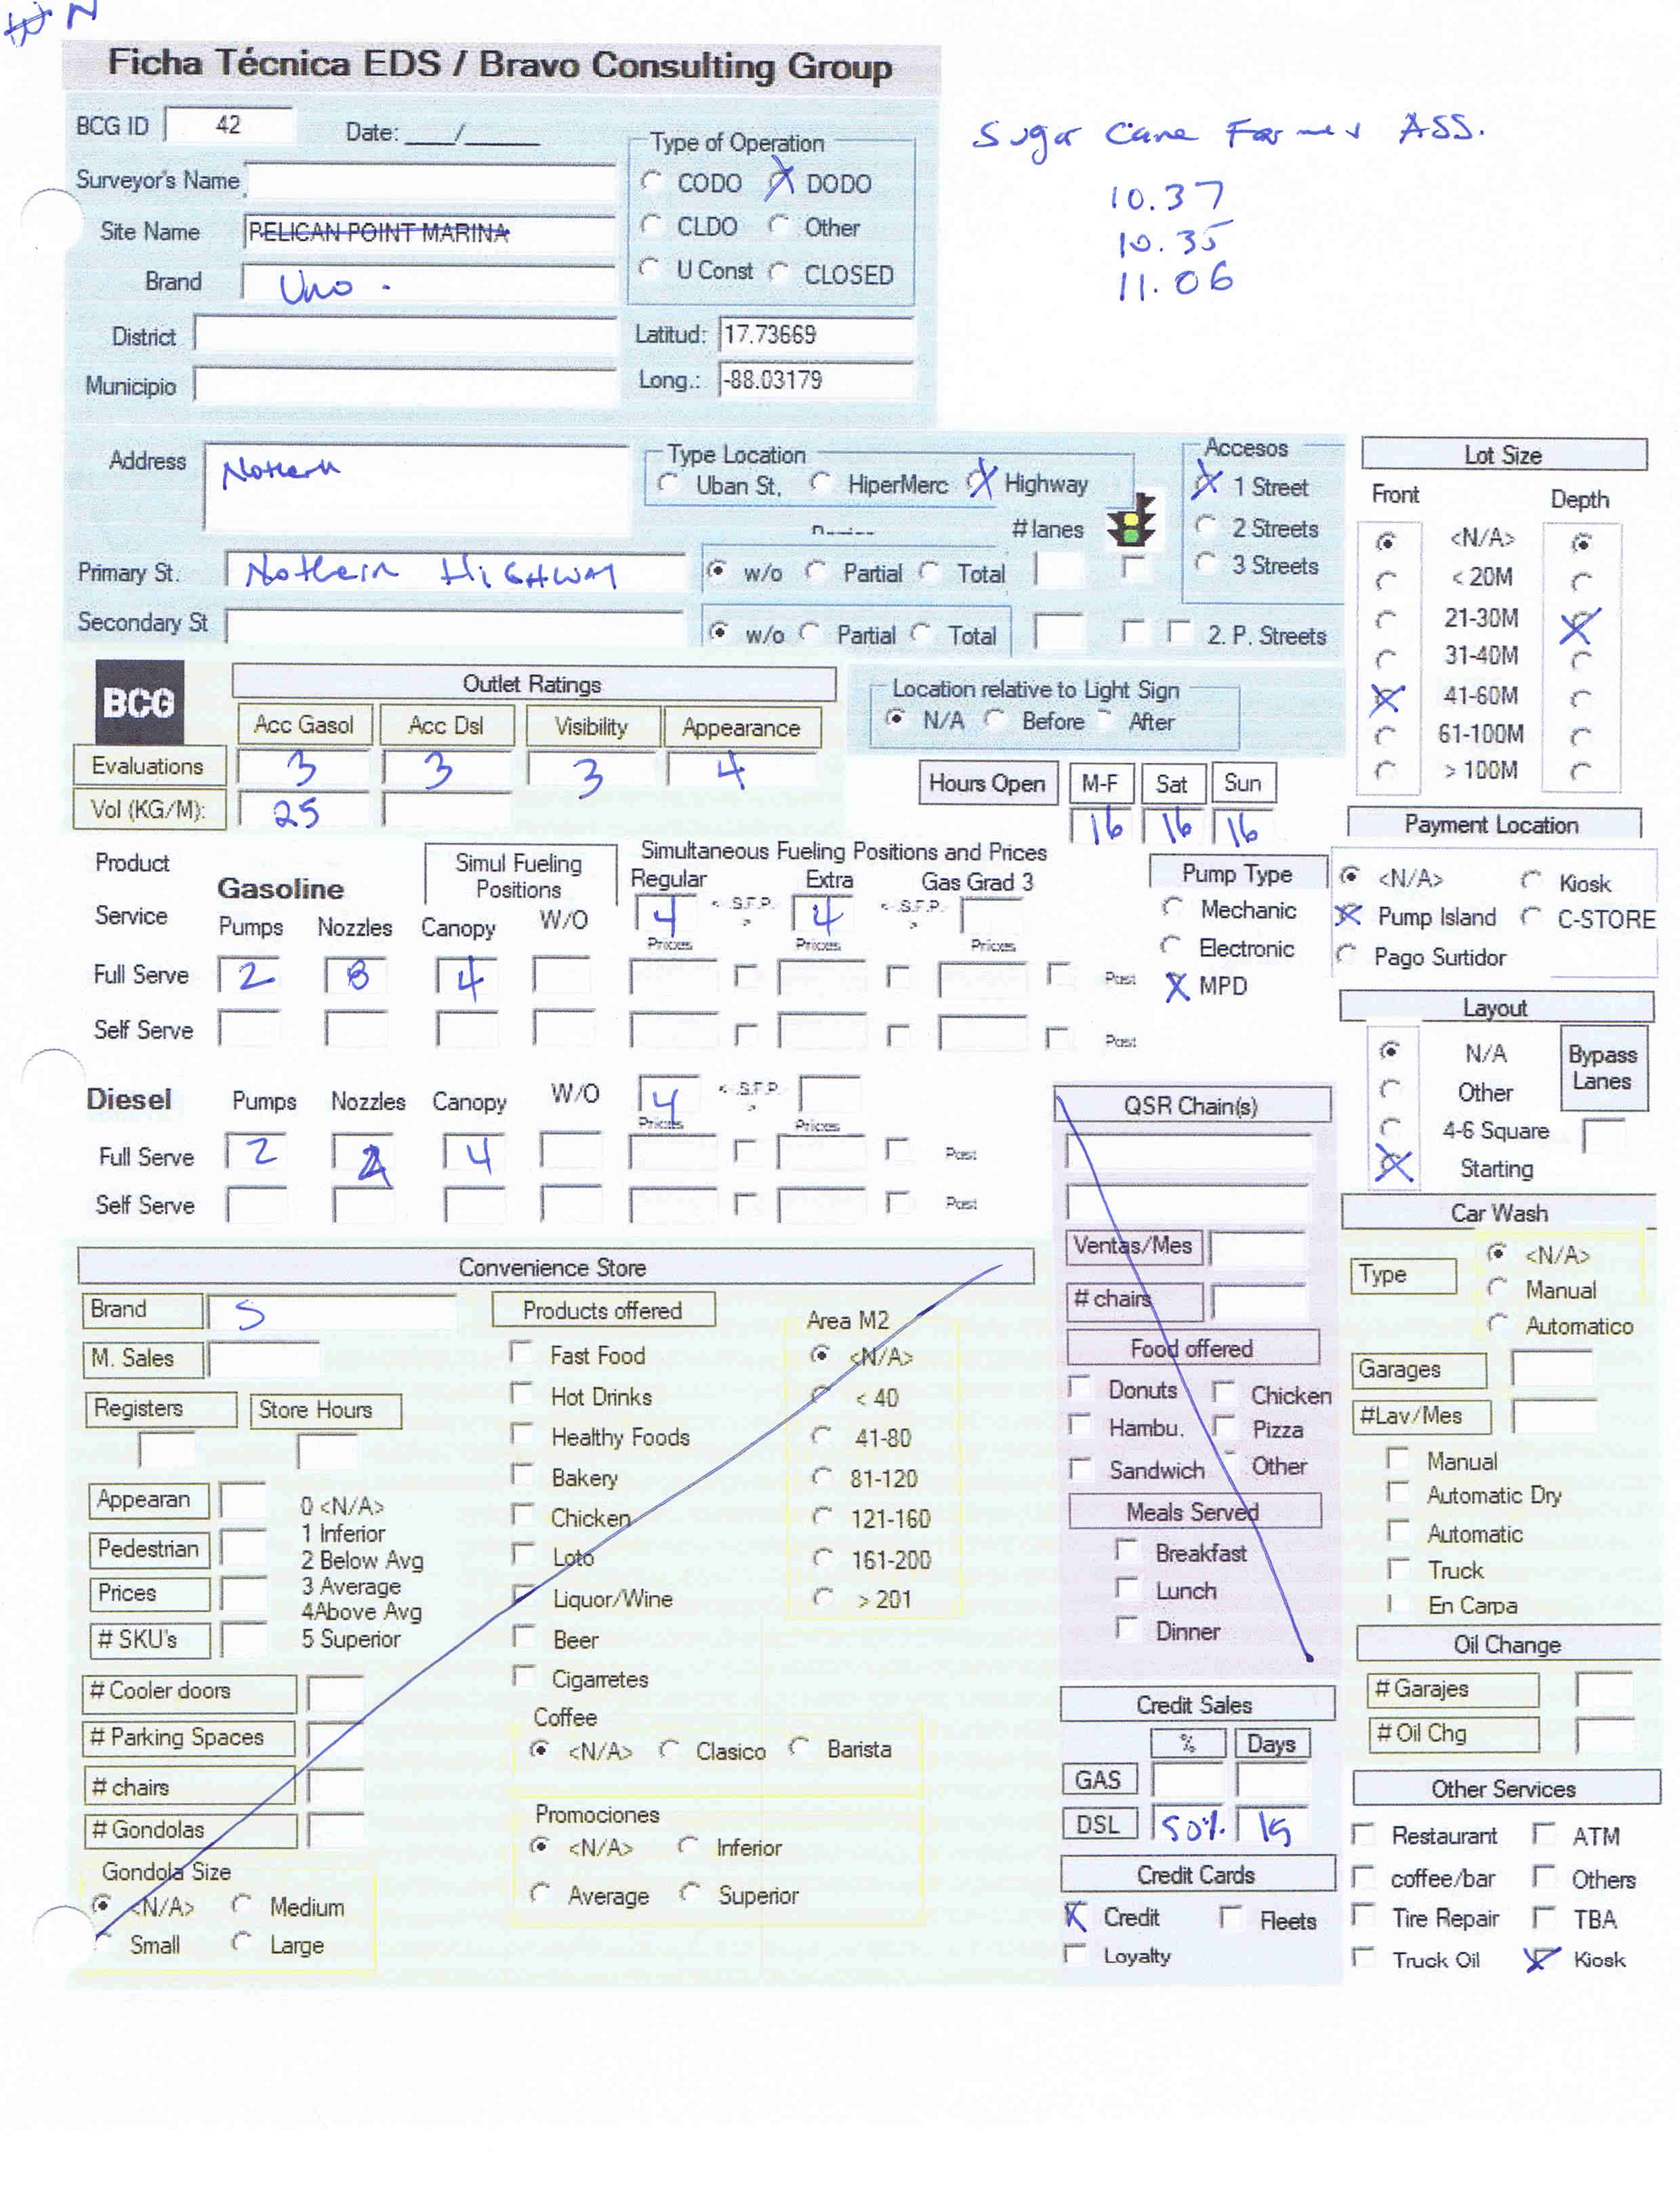Click the Appearance rating field
1680x2188 pixels.
click(x=742, y=769)
